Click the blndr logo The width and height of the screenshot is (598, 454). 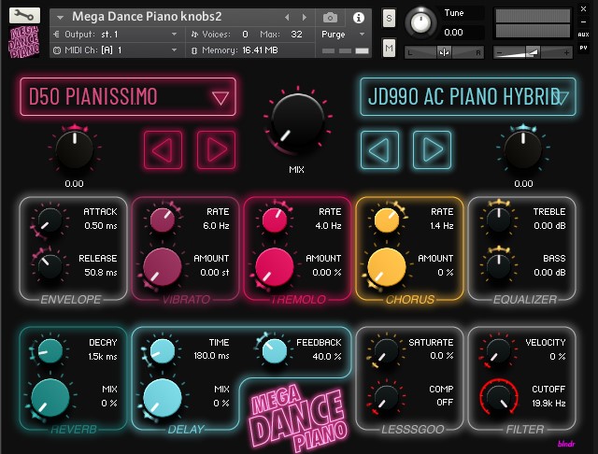coord(566,444)
